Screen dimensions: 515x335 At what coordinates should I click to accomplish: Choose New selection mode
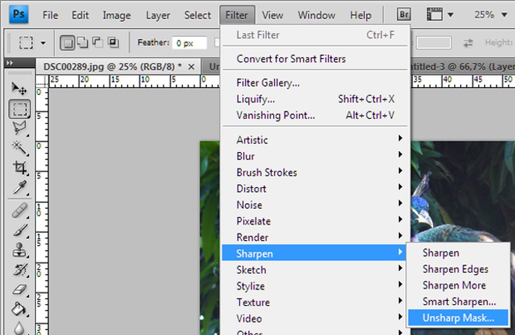click(x=68, y=43)
